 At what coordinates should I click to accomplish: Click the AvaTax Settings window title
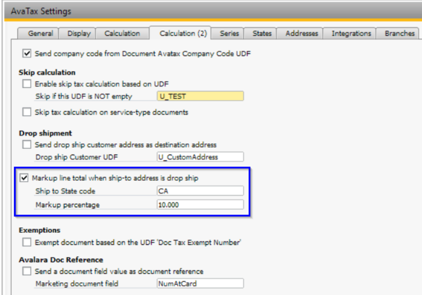click(41, 11)
